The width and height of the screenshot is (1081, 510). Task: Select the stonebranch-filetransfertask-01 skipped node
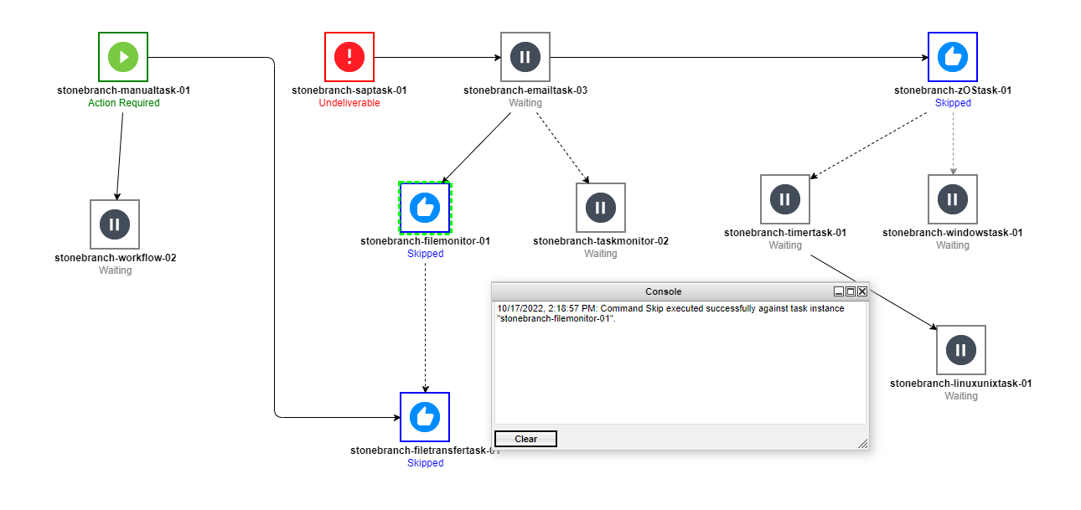coord(425,417)
